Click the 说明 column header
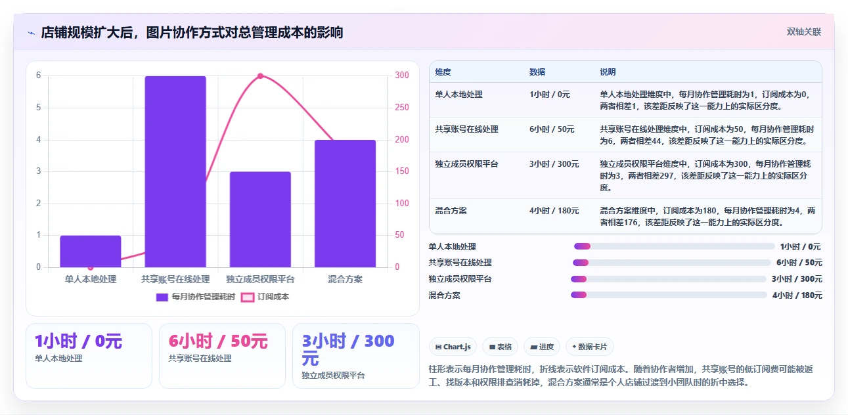 coord(608,72)
